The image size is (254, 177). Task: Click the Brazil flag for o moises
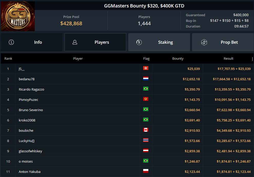pos(146,161)
